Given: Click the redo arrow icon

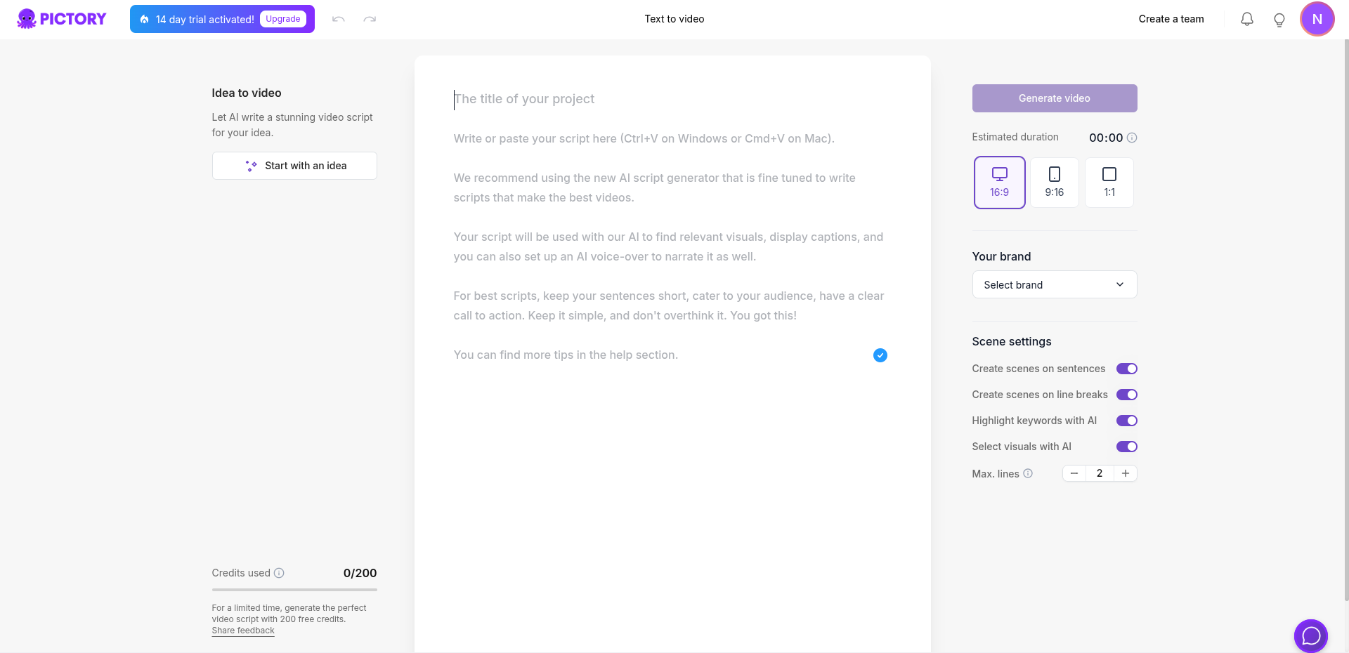Looking at the screenshot, I should point(370,19).
